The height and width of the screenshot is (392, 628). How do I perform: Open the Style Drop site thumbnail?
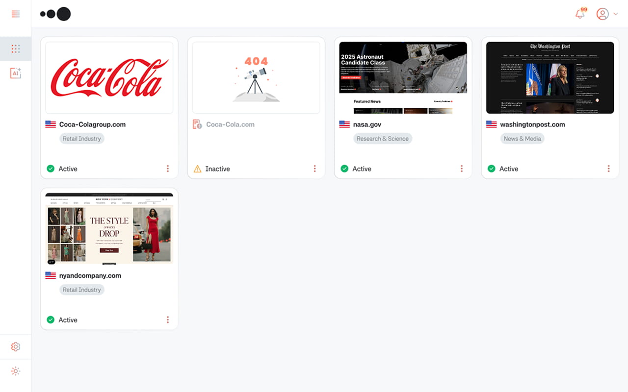pyautogui.click(x=109, y=229)
